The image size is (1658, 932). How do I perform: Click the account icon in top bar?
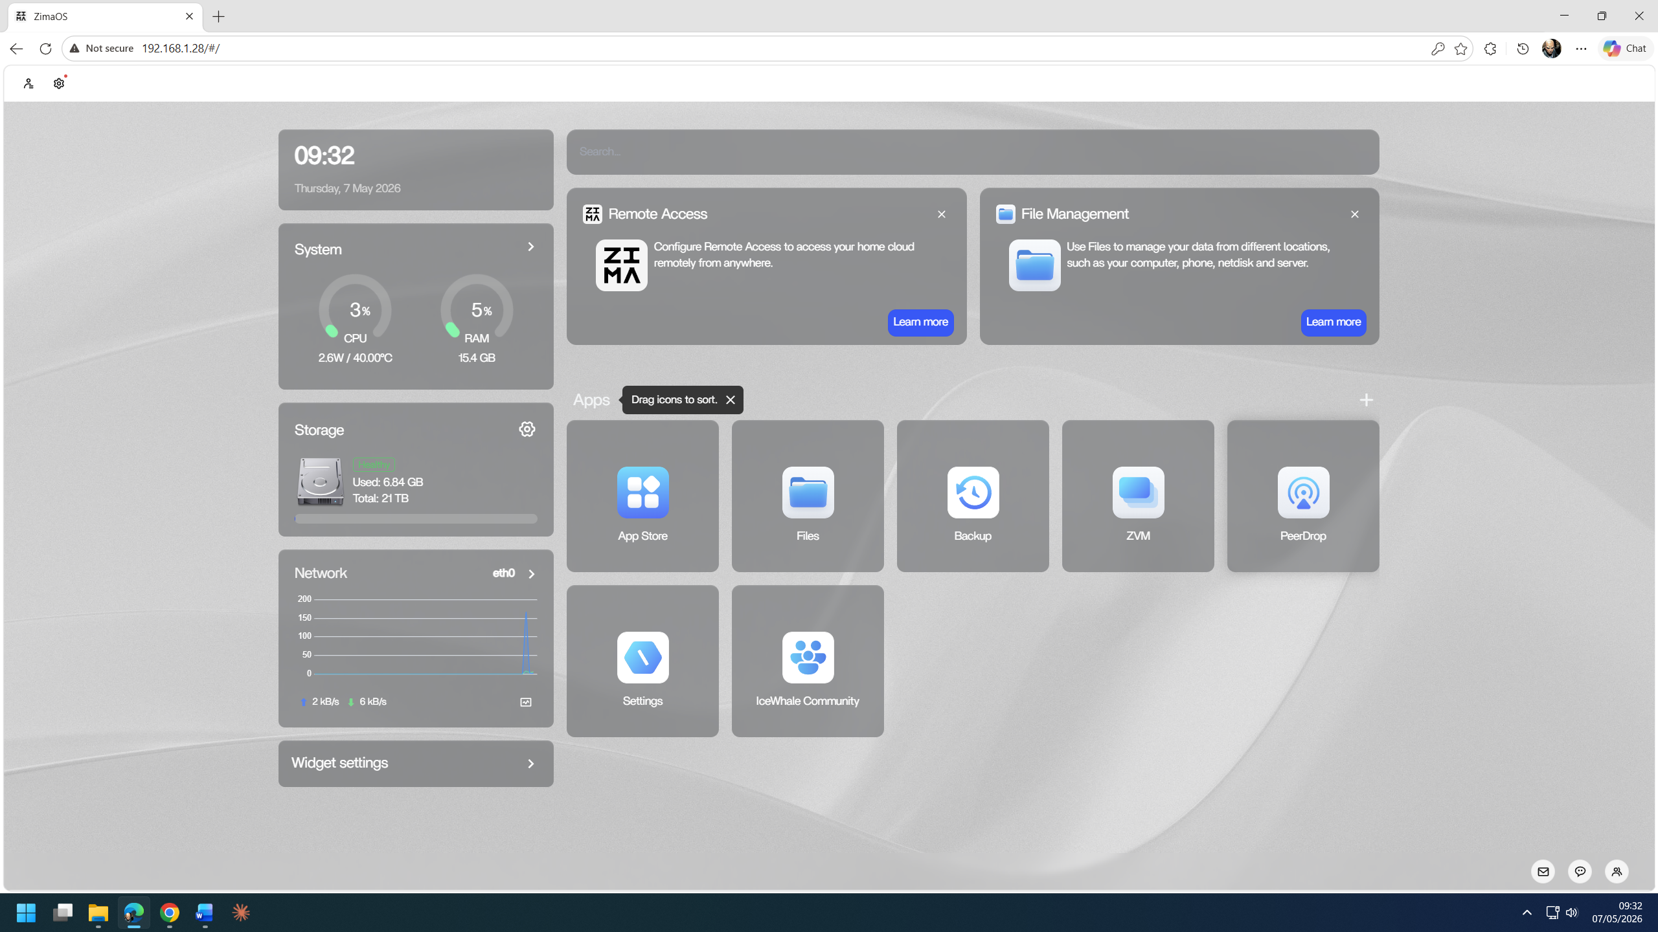(28, 83)
